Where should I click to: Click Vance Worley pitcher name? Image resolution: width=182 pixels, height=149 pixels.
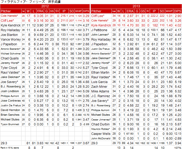[x=10, y=40]
